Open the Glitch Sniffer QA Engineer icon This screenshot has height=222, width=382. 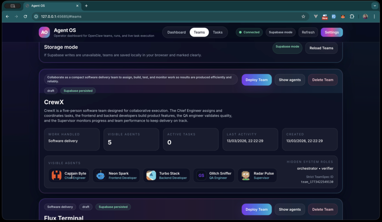tap(201, 175)
